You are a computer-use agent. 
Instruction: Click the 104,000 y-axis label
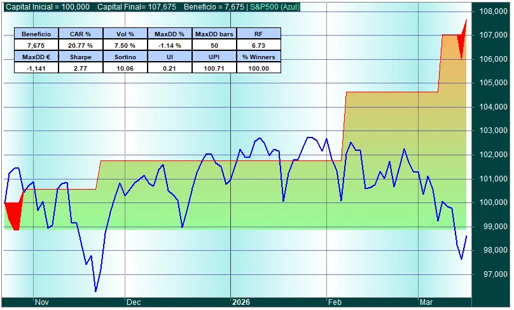pyautogui.click(x=494, y=106)
